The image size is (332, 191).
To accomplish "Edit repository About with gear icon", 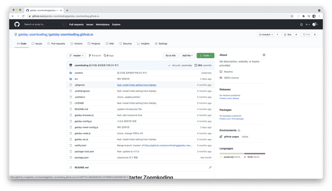I will click(264, 55).
